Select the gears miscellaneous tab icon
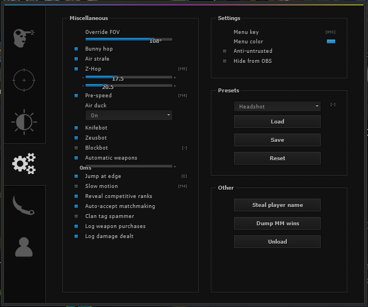368x307 pixels. click(23, 163)
